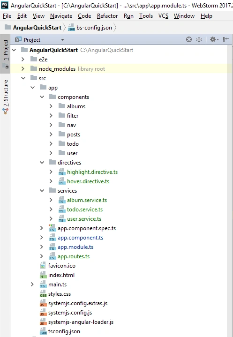Screen dimensions: 233x337
Task: Click the app.component.spec.ts test file icon
Action: (52, 228)
